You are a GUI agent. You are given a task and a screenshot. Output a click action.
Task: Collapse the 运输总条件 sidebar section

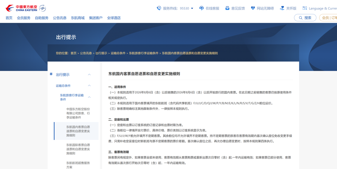89,85
